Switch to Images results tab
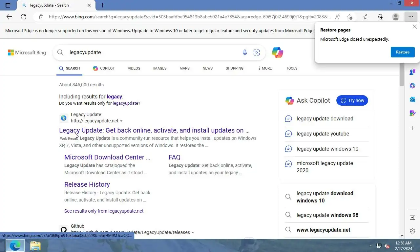 click(x=160, y=68)
